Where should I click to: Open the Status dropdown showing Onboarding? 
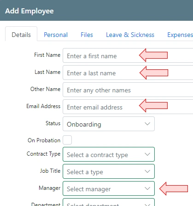[109, 124]
